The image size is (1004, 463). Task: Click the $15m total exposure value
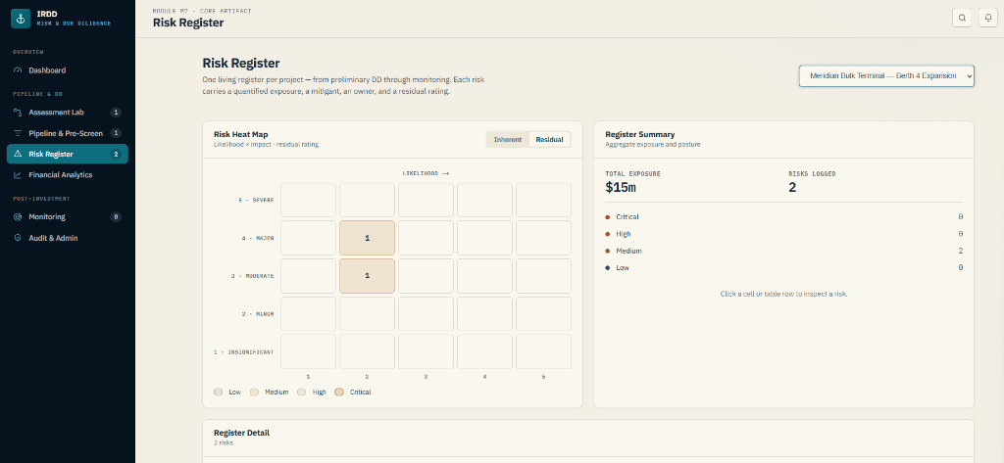pos(621,187)
